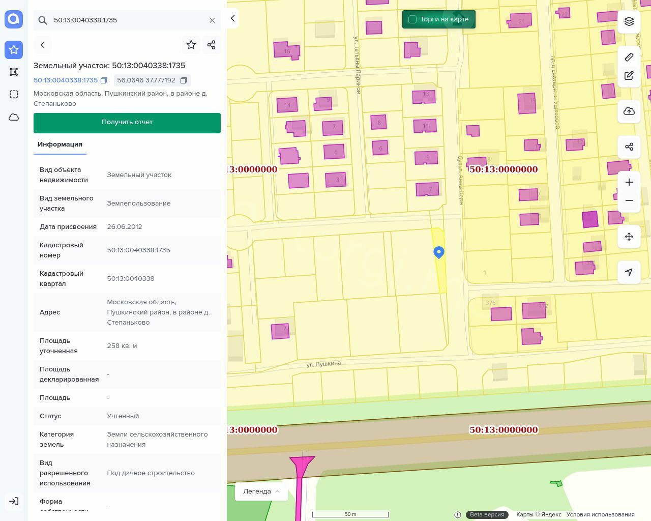Open the map layers panel
The image size is (651, 521).
tap(629, 21)
